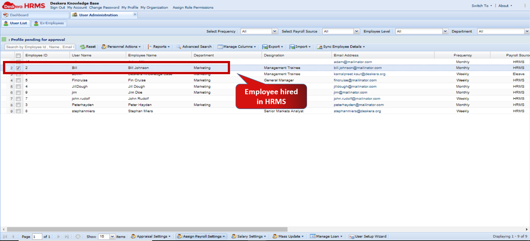Switch to the Ex-Employees tab
Viewport: 530px width, 241px height.
49,23
